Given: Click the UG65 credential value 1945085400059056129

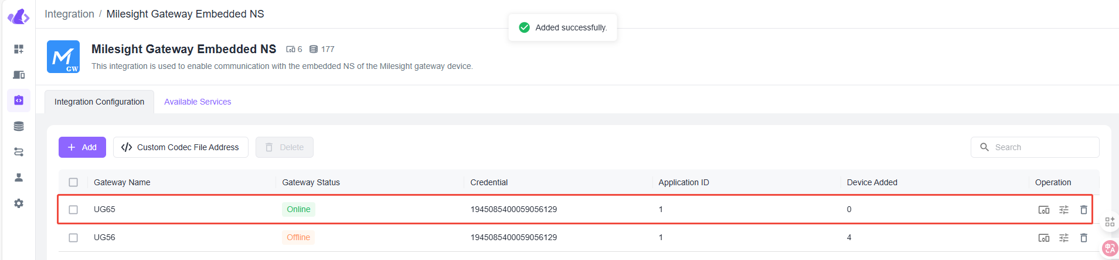Looking at the screenshot, I should click(513, 209).
